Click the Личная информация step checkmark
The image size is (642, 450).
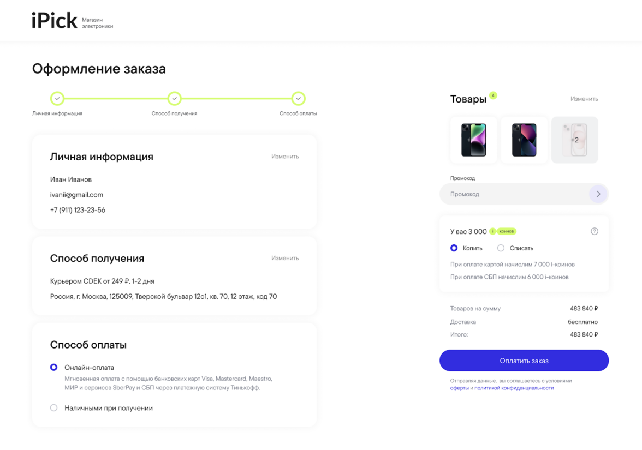point(57,99)
